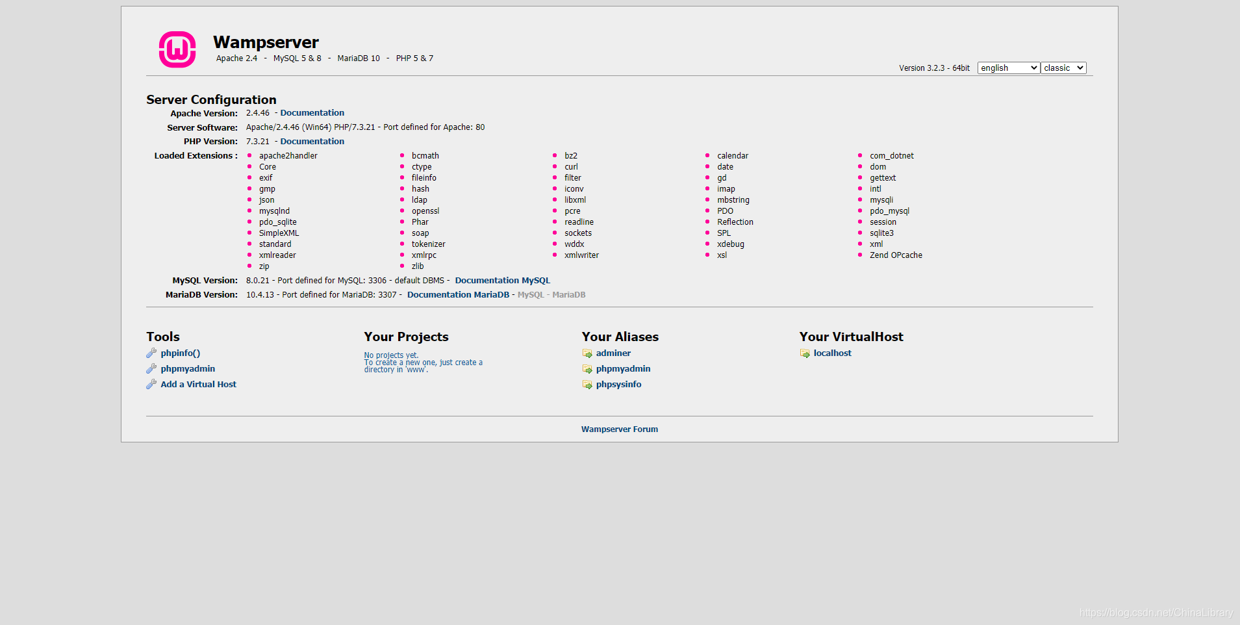Open phpmyadmin link under Tools
The image size is (1240, 625).
coord(188,369)
